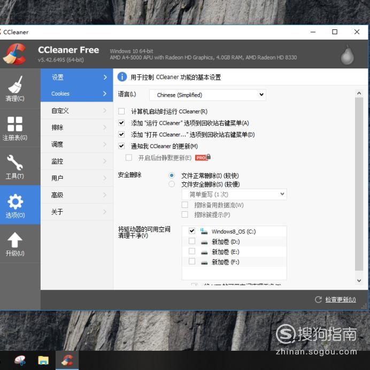Open the 调度 menu item

76,144
